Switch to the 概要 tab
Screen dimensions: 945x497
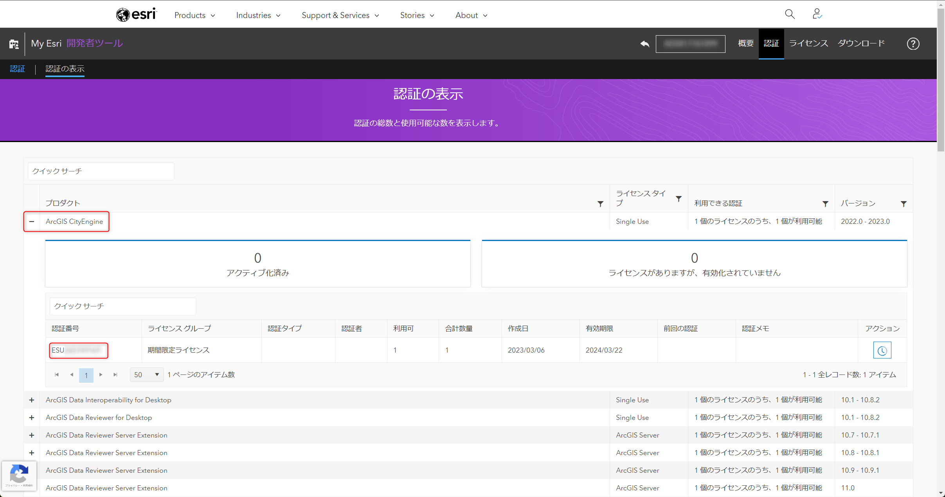tap(745, 43)
